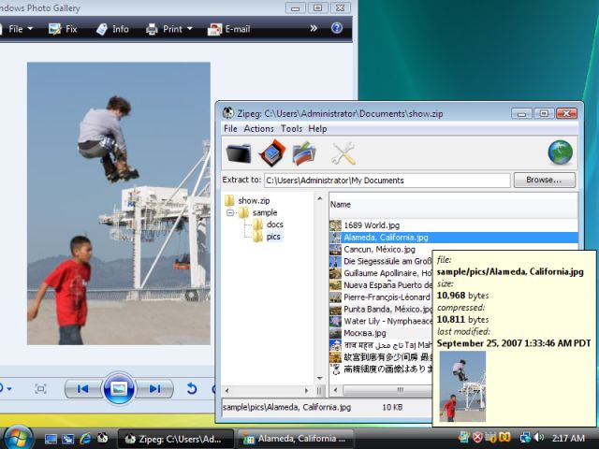Viewport: 599px width, 449px height.
Task: Click E-mail in Photo Gallery toolbar
Action: point(228,29)
